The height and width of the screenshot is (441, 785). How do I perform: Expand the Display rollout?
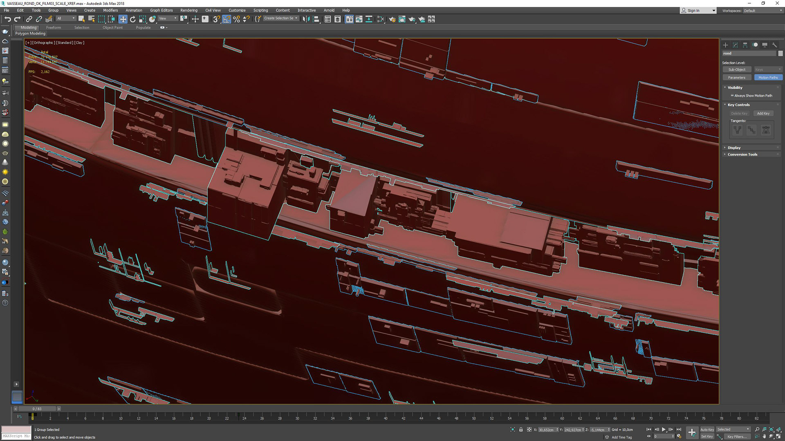coord(734,148)
